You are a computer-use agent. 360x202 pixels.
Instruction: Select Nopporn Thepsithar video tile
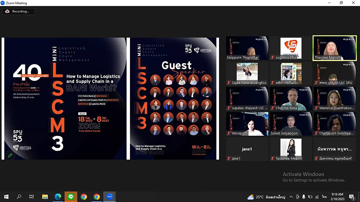(247, 48)
